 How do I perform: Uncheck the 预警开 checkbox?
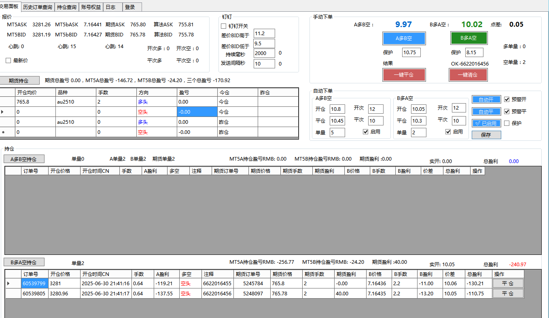pos(507,99)
